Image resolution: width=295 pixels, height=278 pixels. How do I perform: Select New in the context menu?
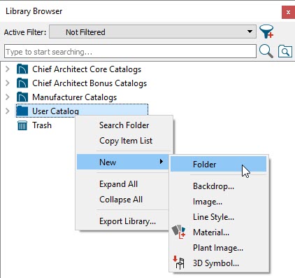tap(123, 162)
